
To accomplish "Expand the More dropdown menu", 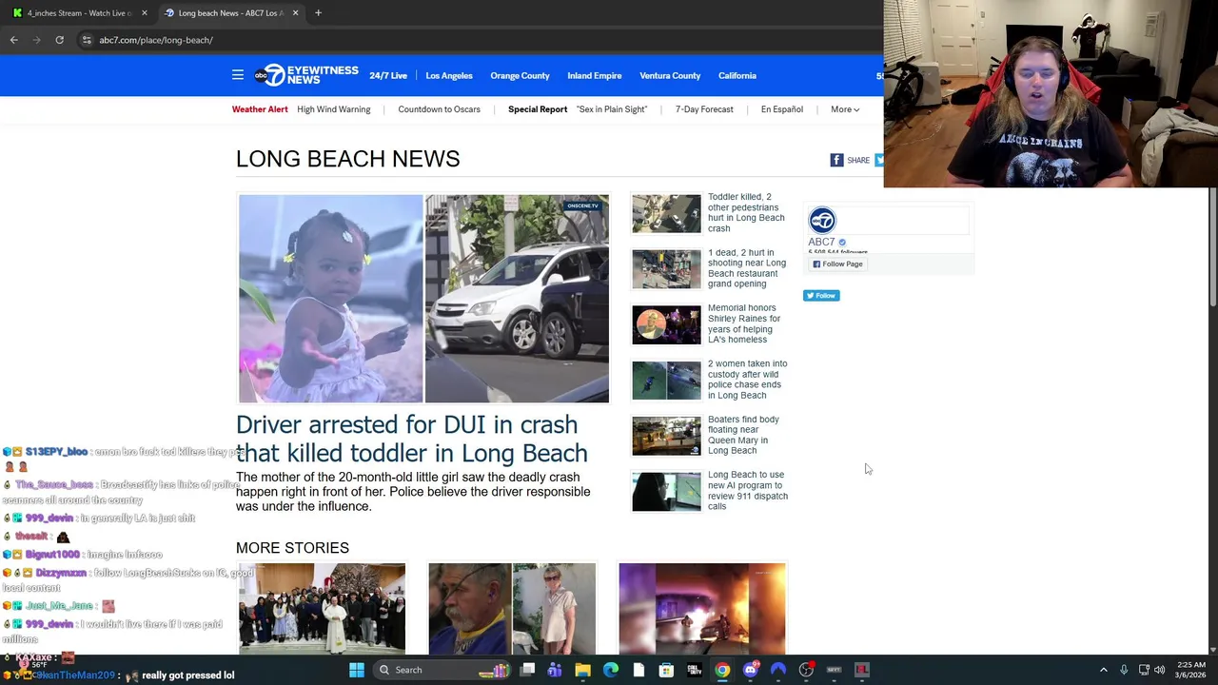I will pos(845,109).
